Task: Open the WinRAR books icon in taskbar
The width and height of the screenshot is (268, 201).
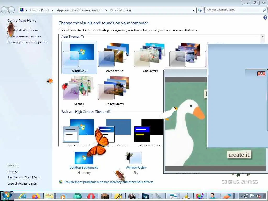Action: [200, 196]
